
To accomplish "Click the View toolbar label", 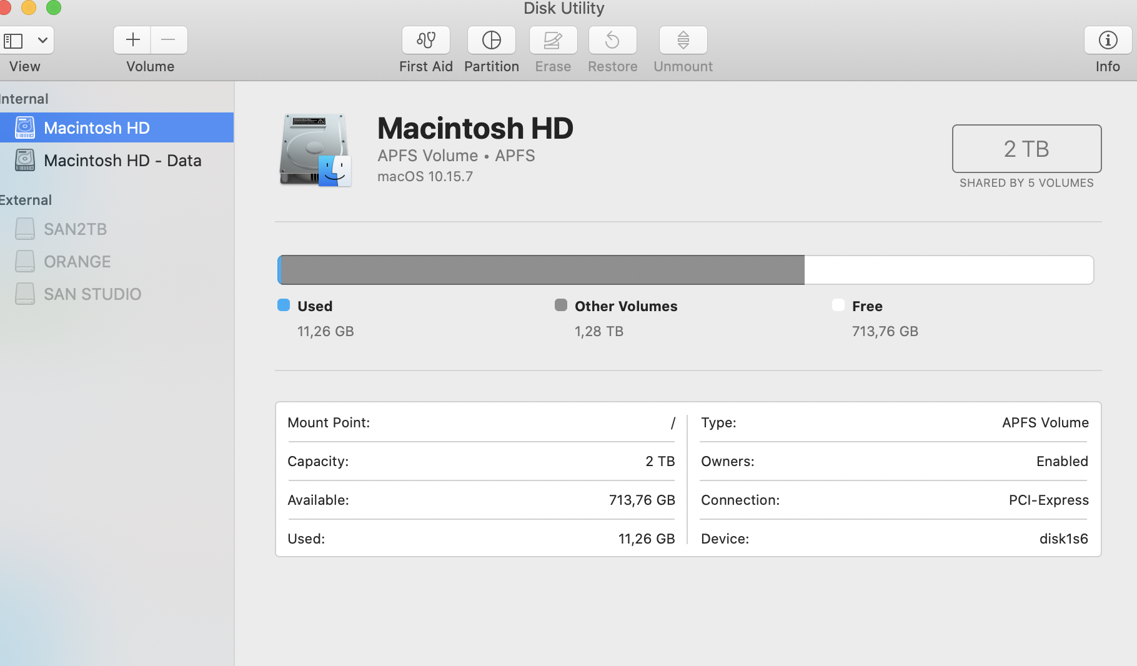I will coord(25,66).
